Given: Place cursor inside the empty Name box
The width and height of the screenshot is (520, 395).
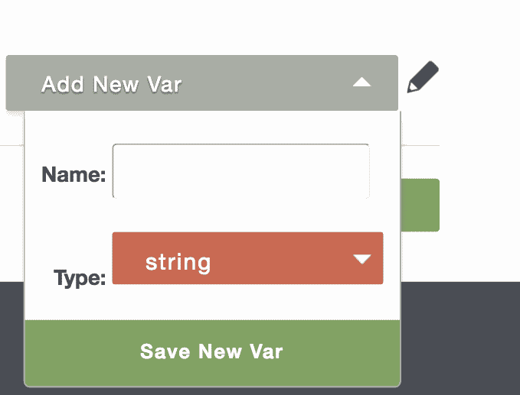Looking at the screenshot, I should click(240, 171).
